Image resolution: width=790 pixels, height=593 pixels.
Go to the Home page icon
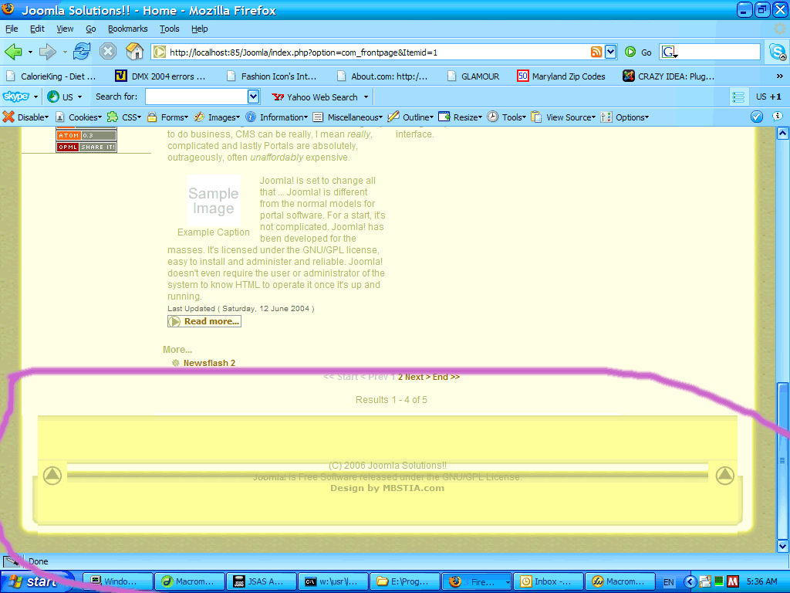(x=135, y=52)
